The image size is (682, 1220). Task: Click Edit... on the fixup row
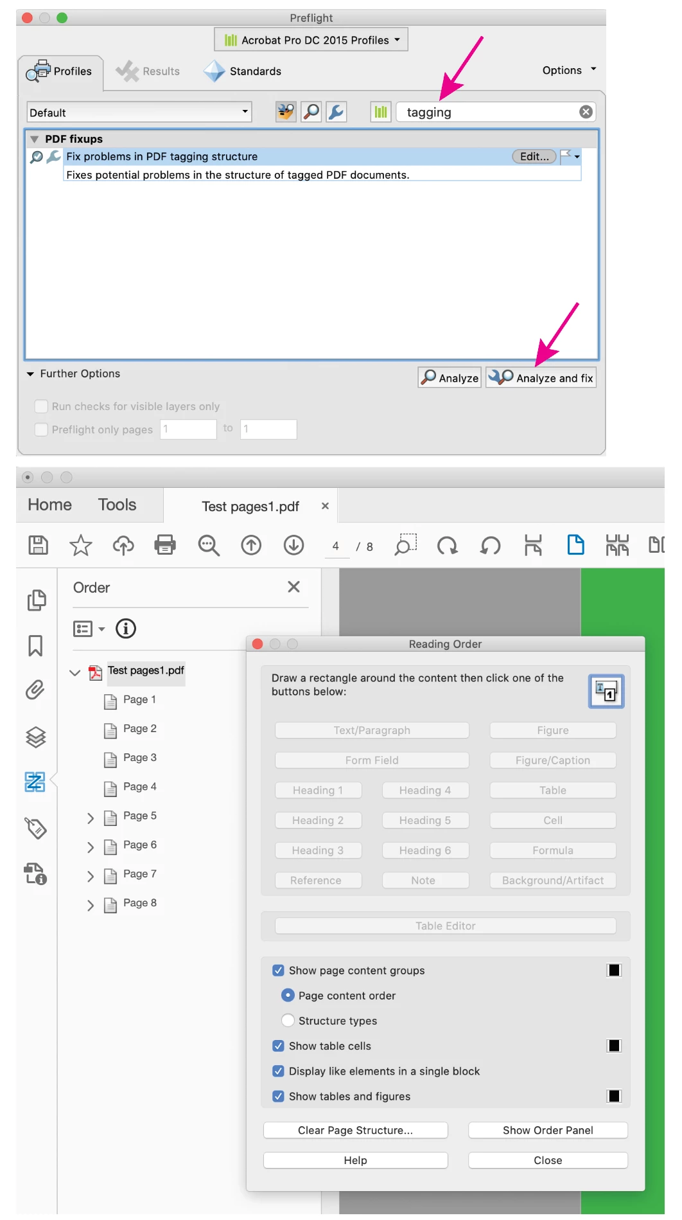coord(534,156)
